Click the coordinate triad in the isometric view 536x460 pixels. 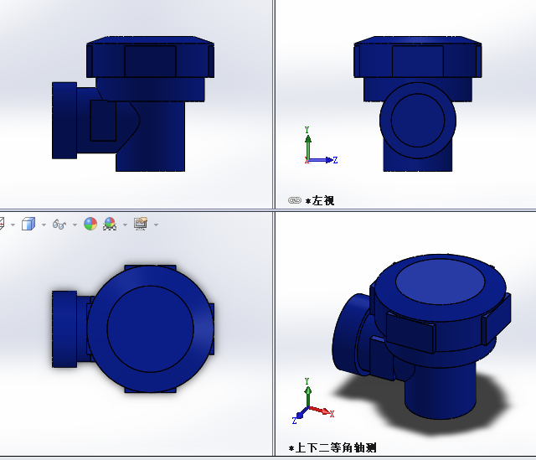tap(312, 401)
